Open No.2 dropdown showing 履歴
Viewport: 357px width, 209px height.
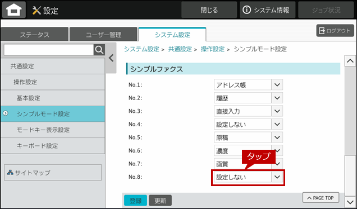[249, 98]
